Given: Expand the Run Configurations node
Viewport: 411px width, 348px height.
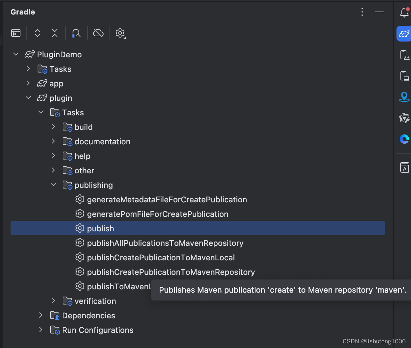Looking at the screenshot, I should (x=41, y=330).
